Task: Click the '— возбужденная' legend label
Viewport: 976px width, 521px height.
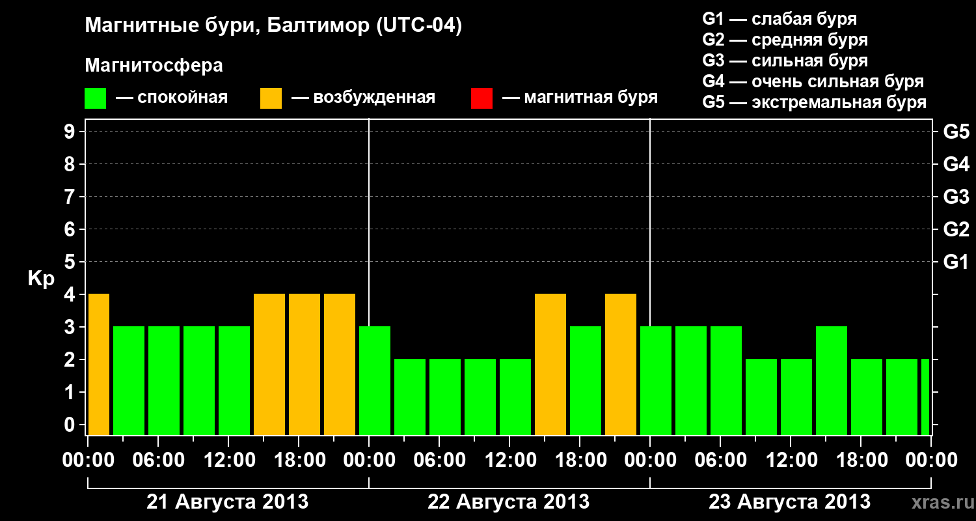Action: click(363, 98)
